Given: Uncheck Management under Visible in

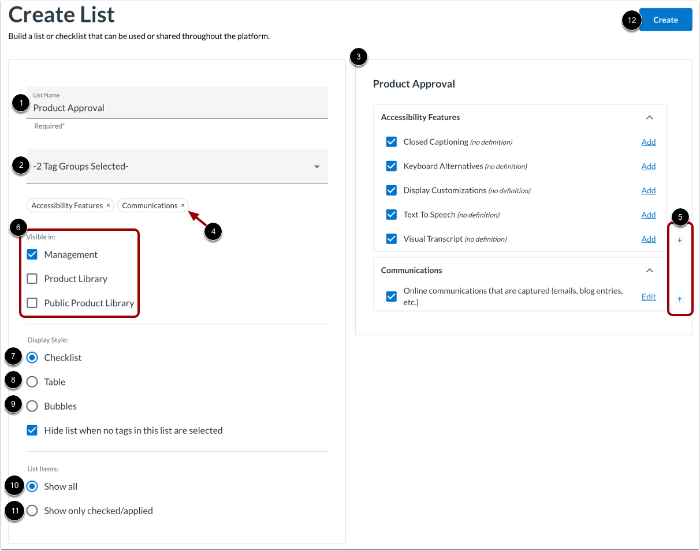Looking at the screenshot, I should point(32,254).
